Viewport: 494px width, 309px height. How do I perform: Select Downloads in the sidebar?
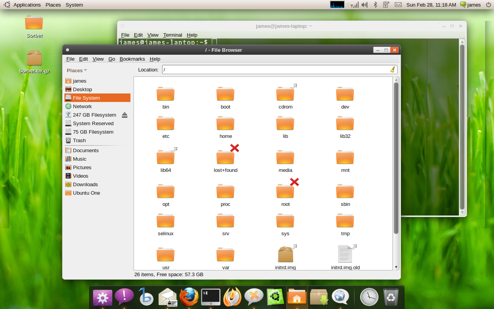[85, 184]
